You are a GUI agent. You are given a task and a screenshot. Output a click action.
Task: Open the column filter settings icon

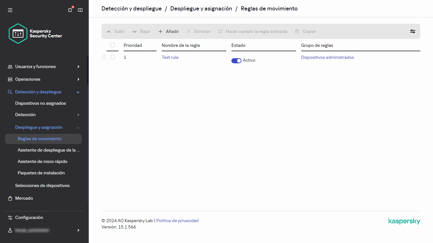412,31
